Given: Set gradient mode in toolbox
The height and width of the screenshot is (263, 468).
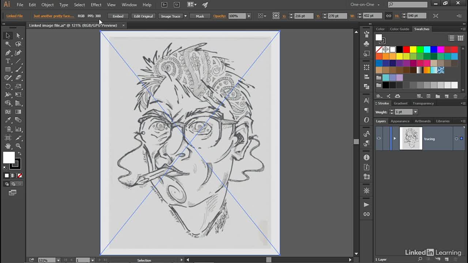Looking at the screenshot, I should [13, 176].
